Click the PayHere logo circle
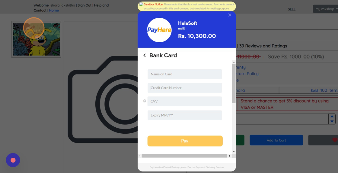This screenshot has width=338, height=173. click(159, 30)
